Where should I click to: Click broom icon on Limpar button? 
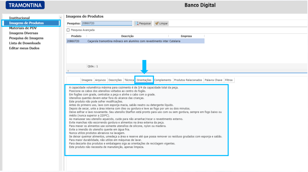coord(157,23)
